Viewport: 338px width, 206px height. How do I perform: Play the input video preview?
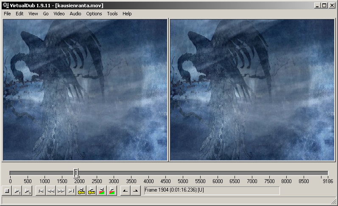click(17, 191)
